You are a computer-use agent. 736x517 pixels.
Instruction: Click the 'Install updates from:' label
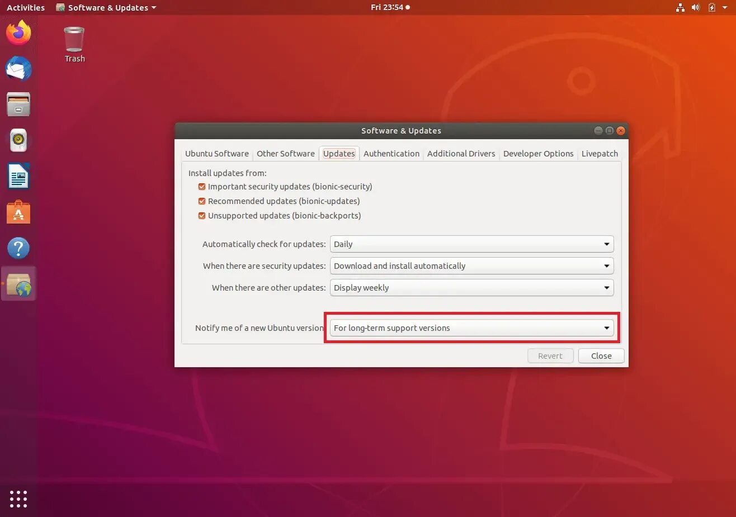pyautogui.click(x=228, y=173)
